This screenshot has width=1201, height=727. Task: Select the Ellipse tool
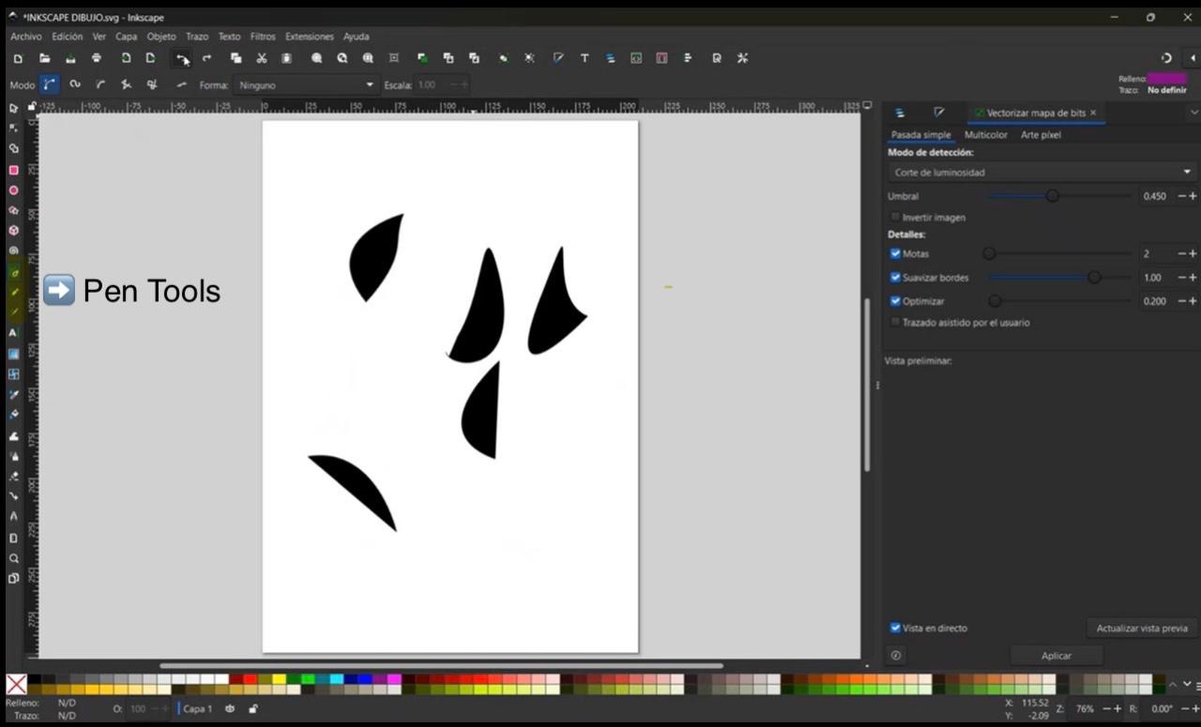coord(13,190)
